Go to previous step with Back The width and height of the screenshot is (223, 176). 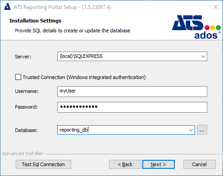125,164
